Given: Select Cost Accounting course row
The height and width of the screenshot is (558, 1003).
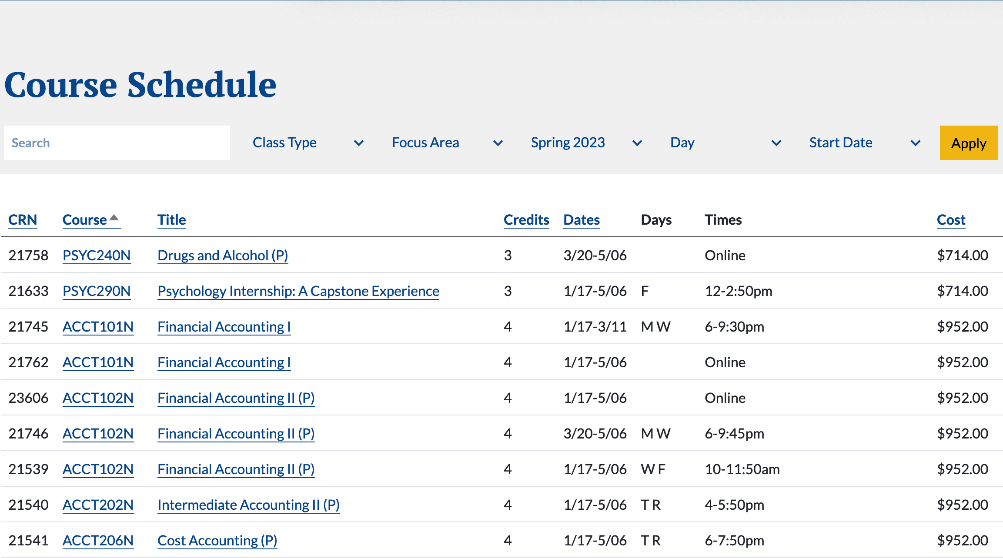Looking at the screenshot, I should point(501,540).
